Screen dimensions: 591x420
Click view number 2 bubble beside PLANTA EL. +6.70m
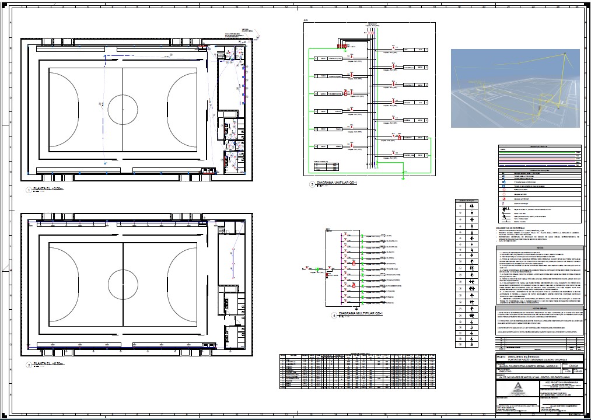[x=27, y=365]
